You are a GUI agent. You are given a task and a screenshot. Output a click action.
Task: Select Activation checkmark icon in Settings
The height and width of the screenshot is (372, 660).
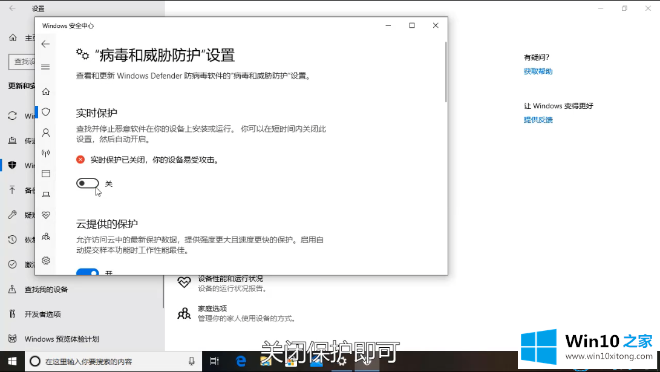[13, 264]
